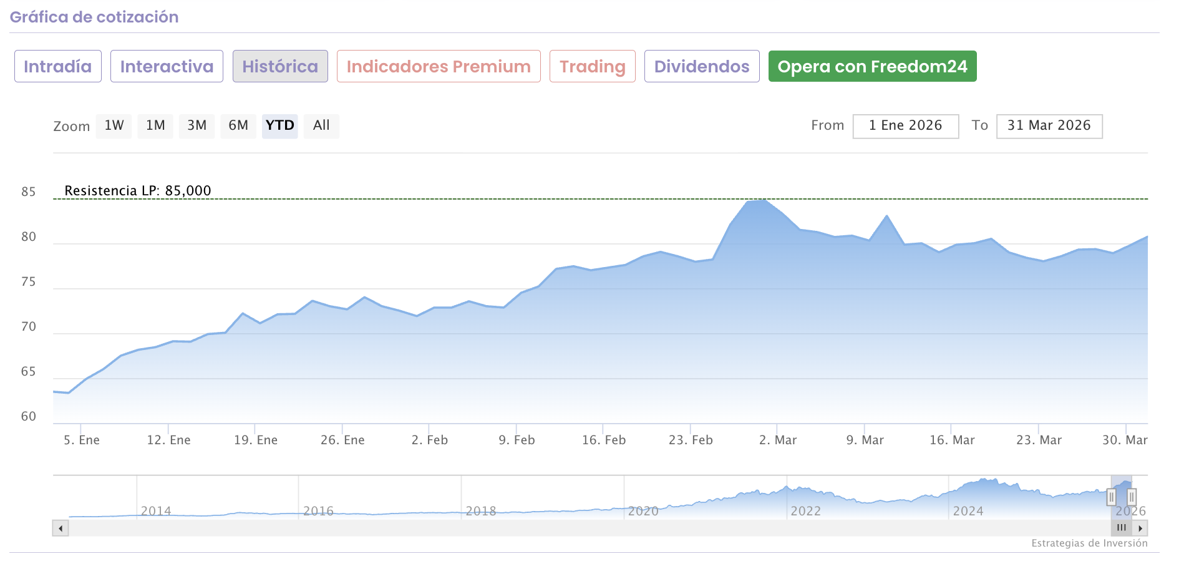Select the 1W zoom range

click(114, 125)
